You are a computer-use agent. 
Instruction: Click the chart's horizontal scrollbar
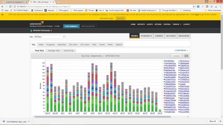[102, 117]
